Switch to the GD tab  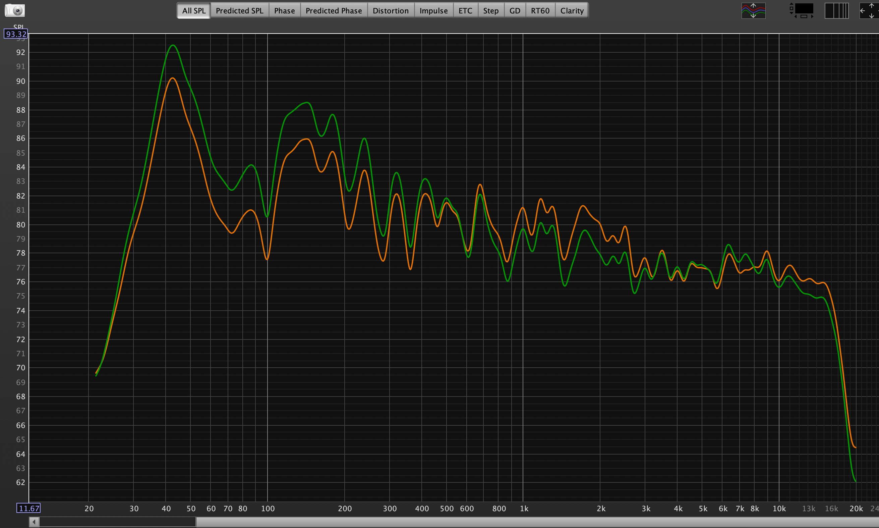[515, 11]
